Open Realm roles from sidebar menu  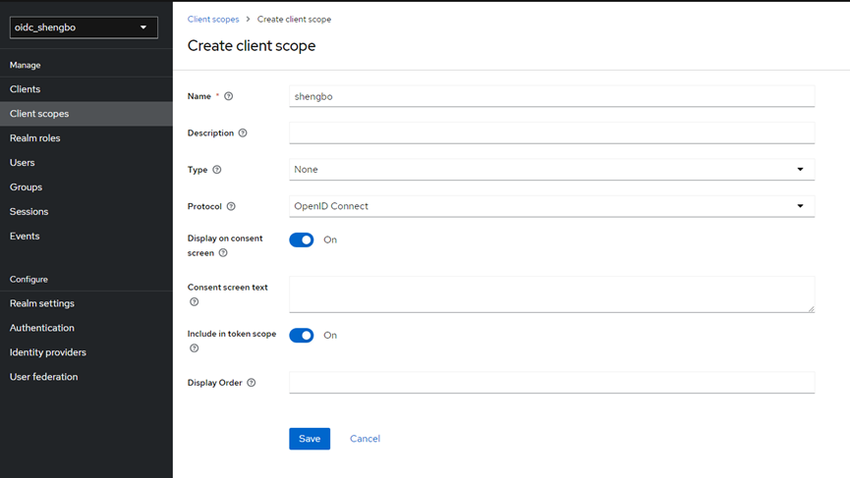[x=35, y=138]
